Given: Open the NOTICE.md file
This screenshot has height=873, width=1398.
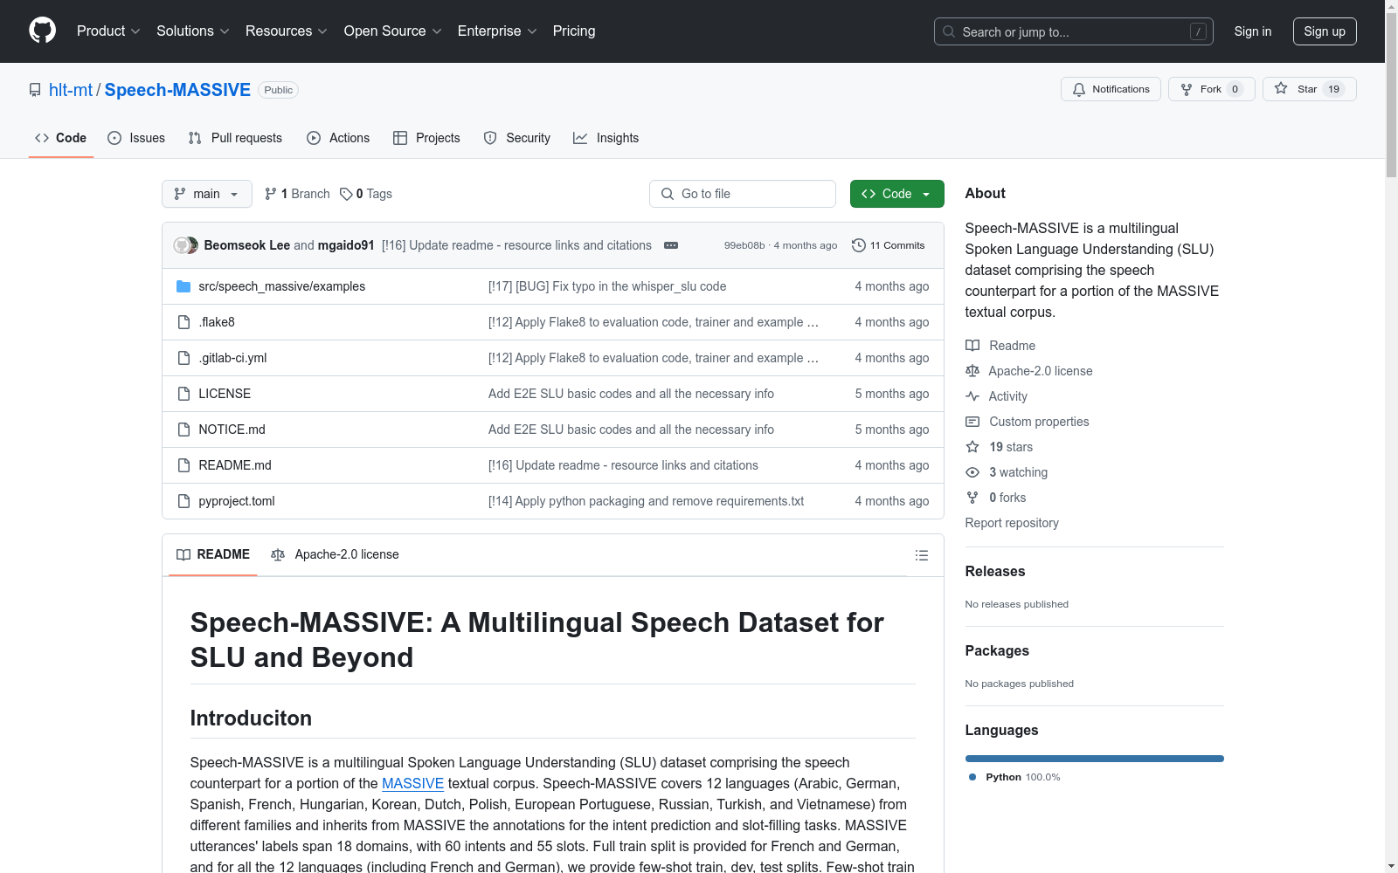Looking at the screenshot, I should point(232,430).
